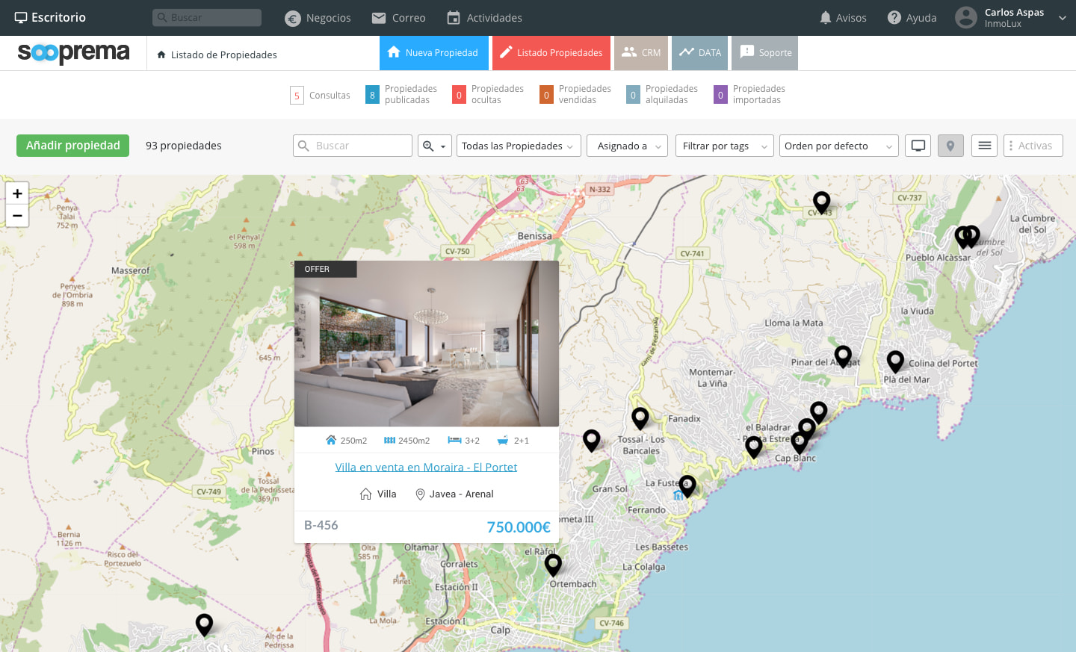Expand Todas las Propiedades dropdown
1076x652 pixels.
pyautogui.click(x=518, y=146)
